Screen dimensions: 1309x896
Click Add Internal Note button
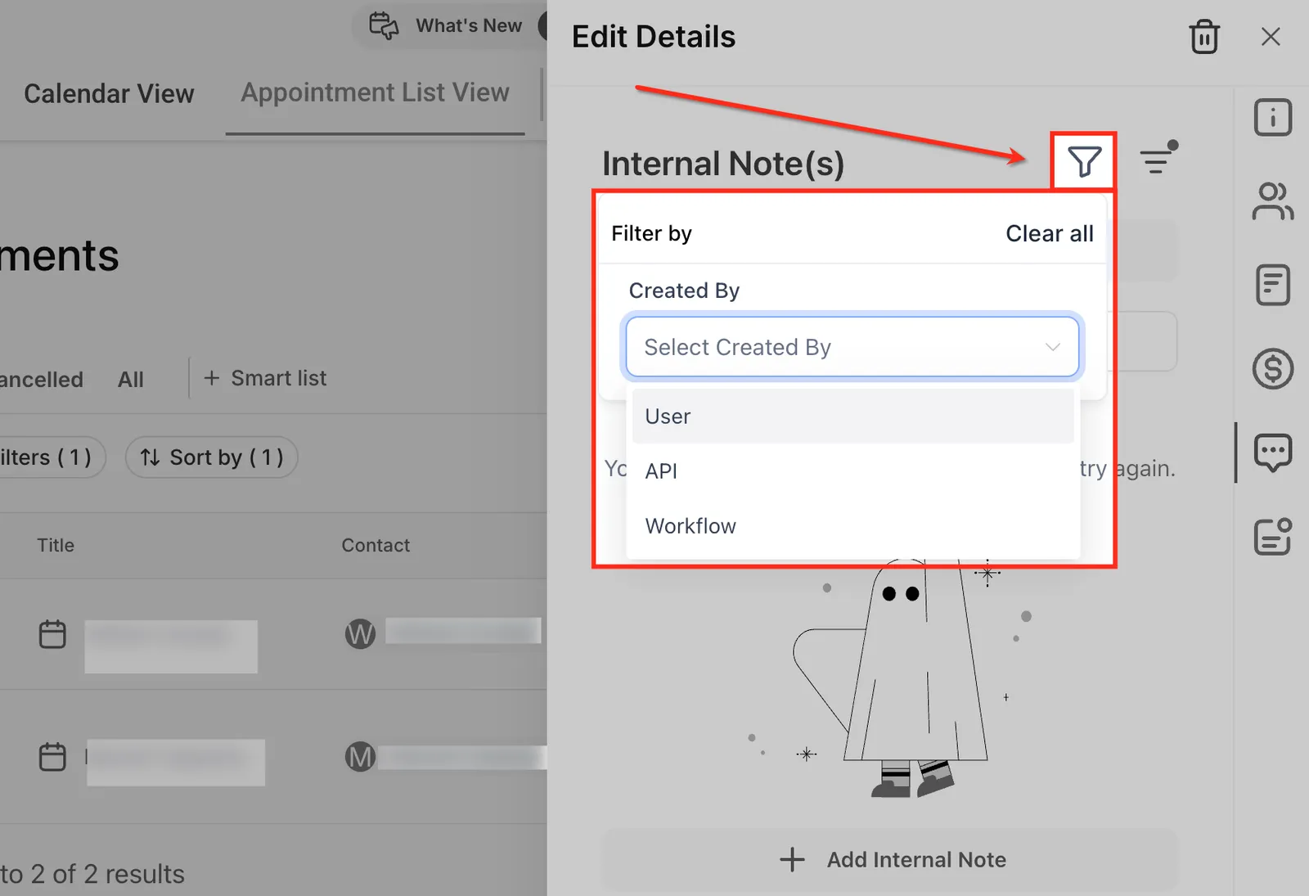[890, 860]
